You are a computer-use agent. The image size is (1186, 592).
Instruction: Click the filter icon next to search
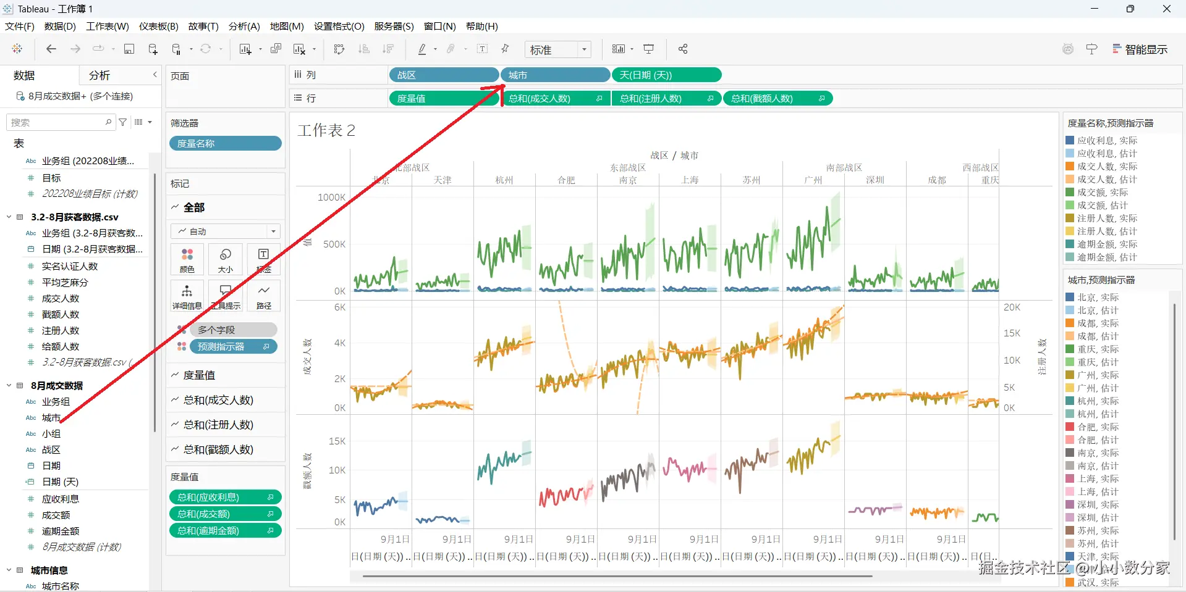[x=123, y=122]
